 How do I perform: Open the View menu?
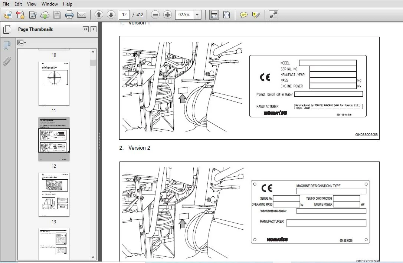tap(32, 4)
